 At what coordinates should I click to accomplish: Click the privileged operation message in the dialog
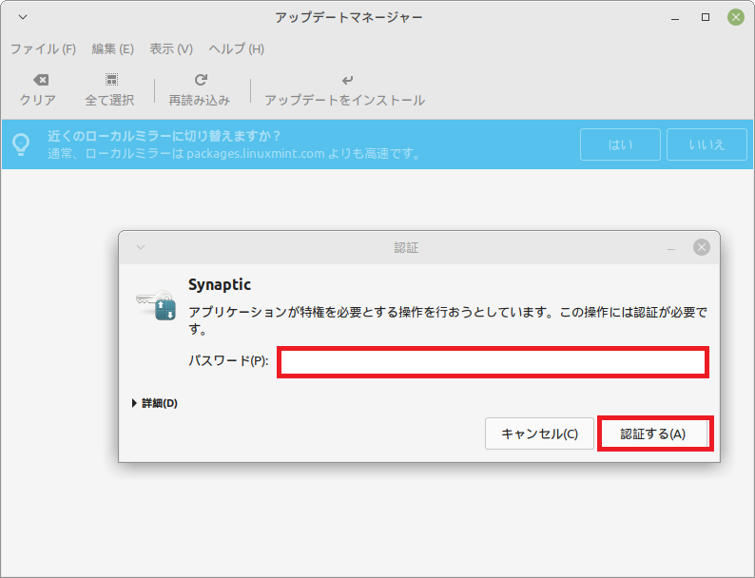pyautogui.click(x=447, y=320)
